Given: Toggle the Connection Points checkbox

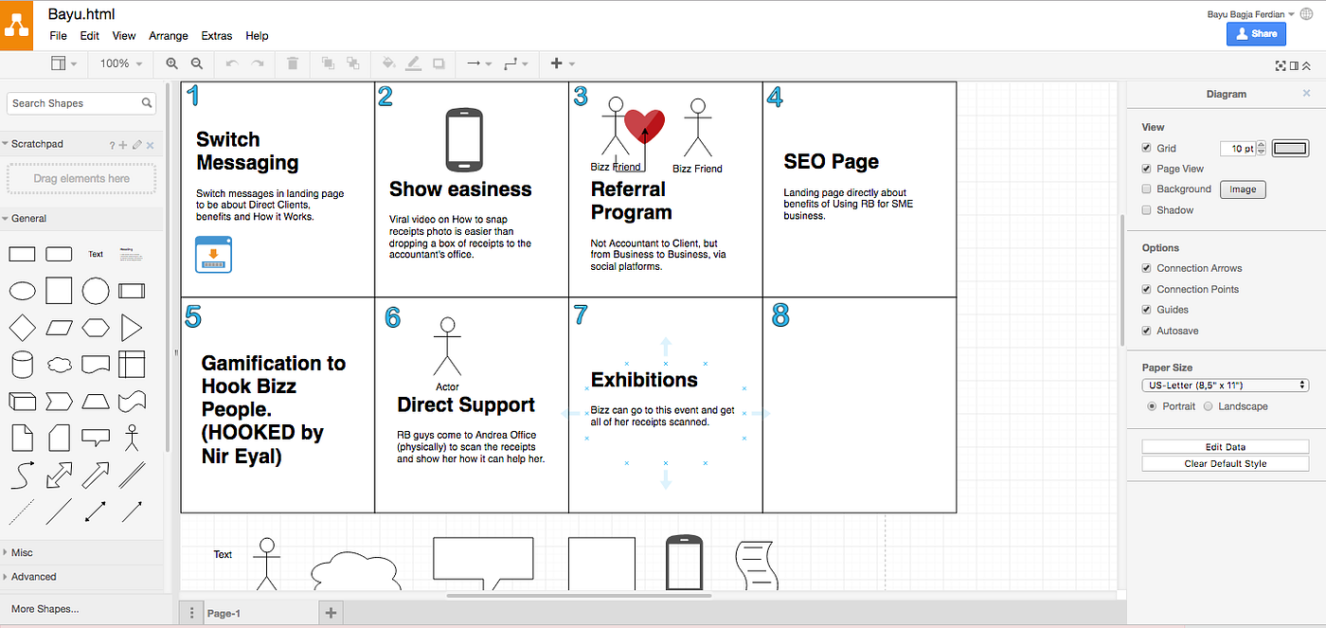Looking at the screenshot, I should (x=1147, y=289).
